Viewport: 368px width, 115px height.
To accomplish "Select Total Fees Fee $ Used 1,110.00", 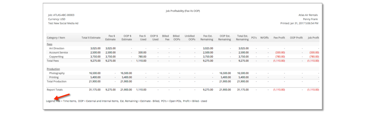I will 141,61.
